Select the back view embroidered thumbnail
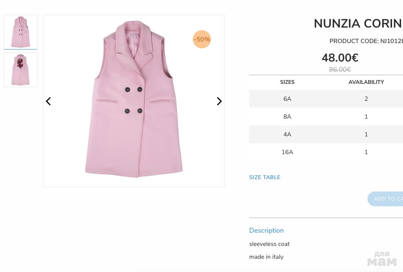Viewport: 403px width, 272px height. [20, 70]
